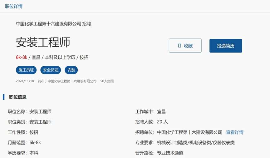Click the 安装工程师 job title heading

[x=43, y=42]
